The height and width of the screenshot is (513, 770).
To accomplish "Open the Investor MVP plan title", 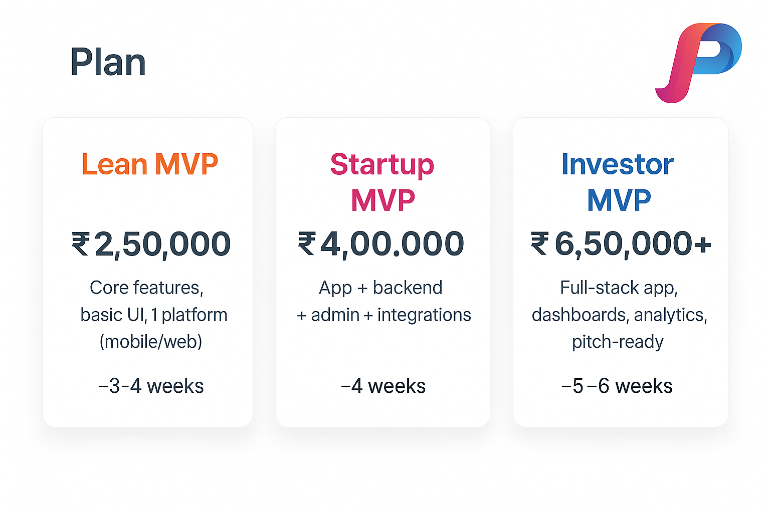I will pyautogui.click(x=618, y=182).
